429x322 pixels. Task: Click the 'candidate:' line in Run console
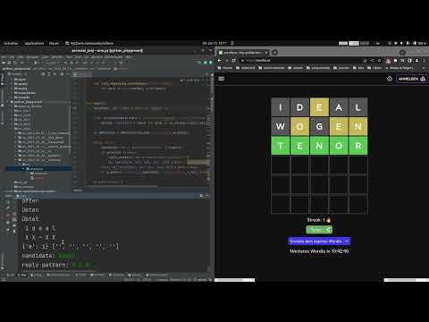pyautogui.click(x=50, y=256)
